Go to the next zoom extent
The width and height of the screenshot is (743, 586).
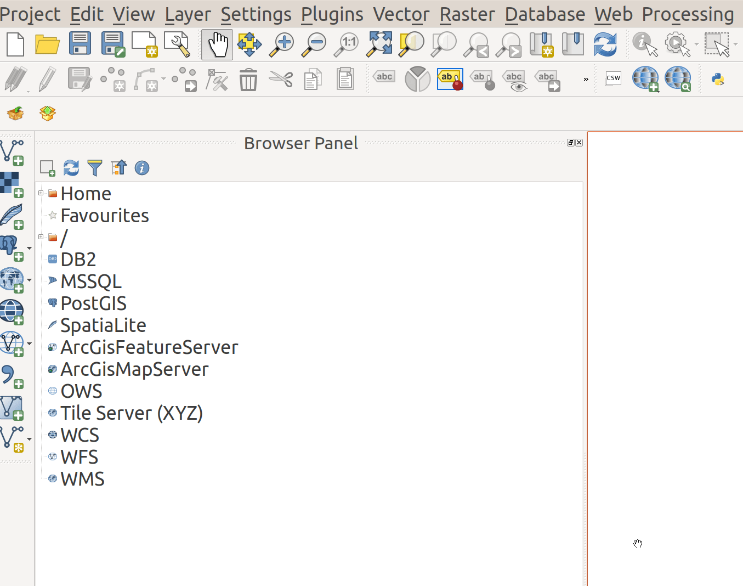click(508, 44)
